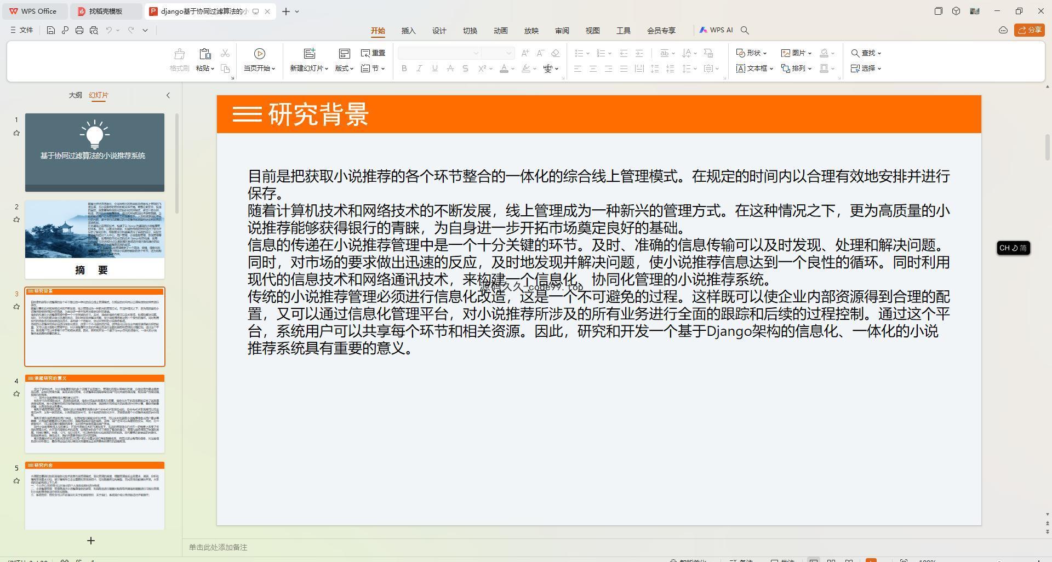Switch to the Review (审阅) ribbon tab
The height and width of the screenshot is (562, 1052).
tap(562, 31)
